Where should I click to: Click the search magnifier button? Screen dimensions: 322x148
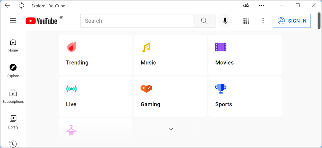tap(204, 21)
